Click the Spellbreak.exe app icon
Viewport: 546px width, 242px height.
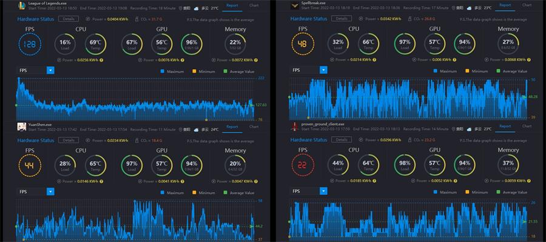[295, 5]
